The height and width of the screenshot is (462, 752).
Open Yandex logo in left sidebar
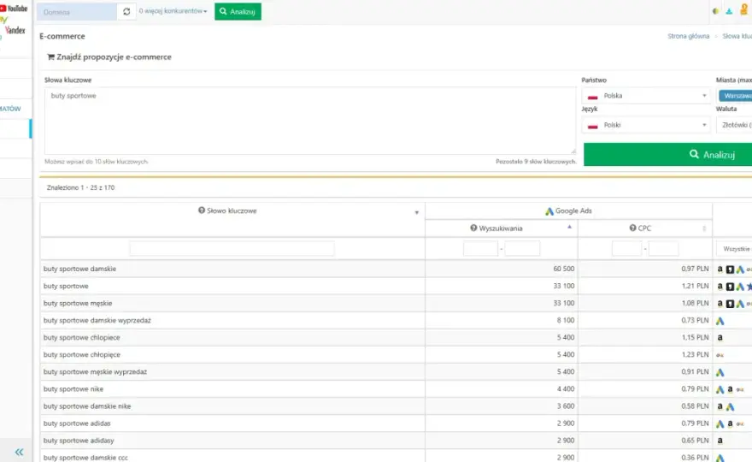(x=15, y=30)
